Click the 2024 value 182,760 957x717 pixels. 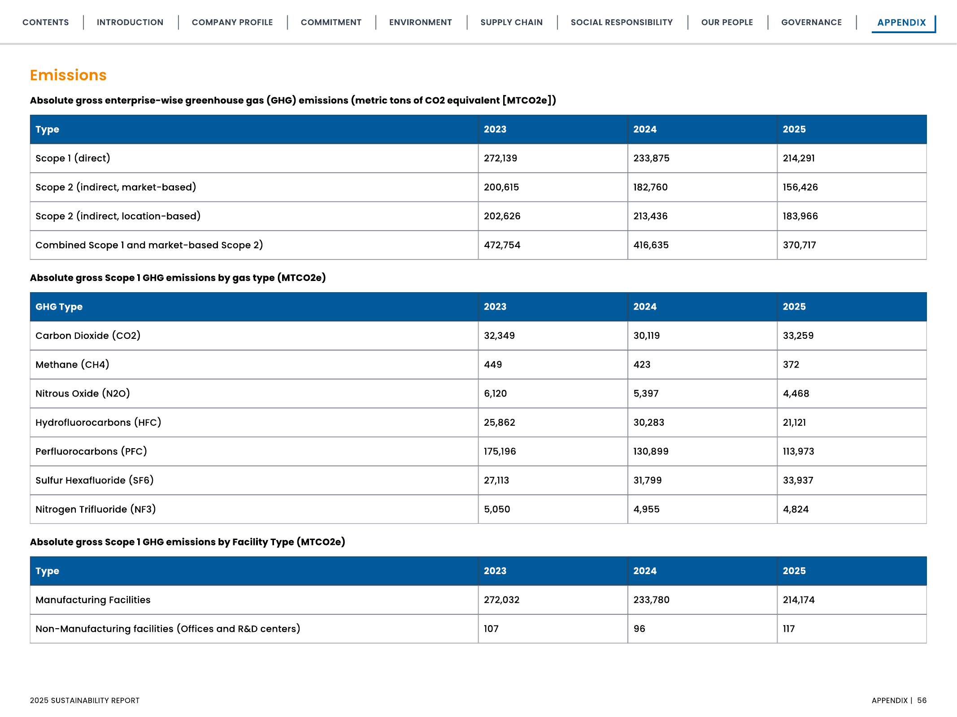[650, 187]
